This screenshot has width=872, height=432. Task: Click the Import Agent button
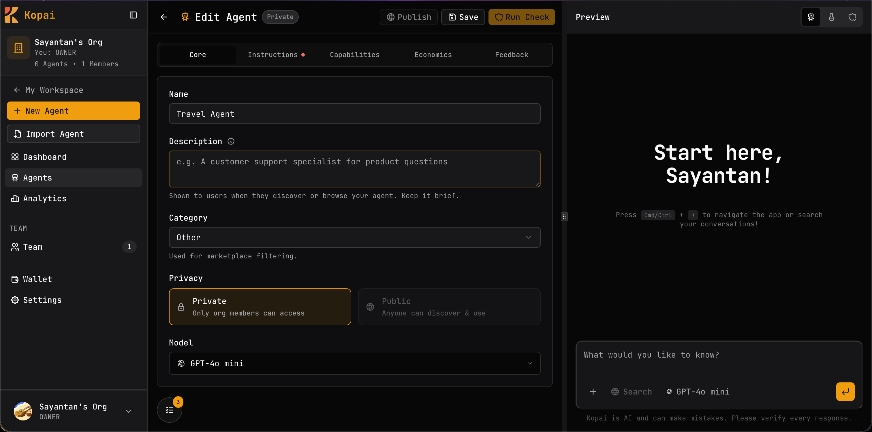74,134
